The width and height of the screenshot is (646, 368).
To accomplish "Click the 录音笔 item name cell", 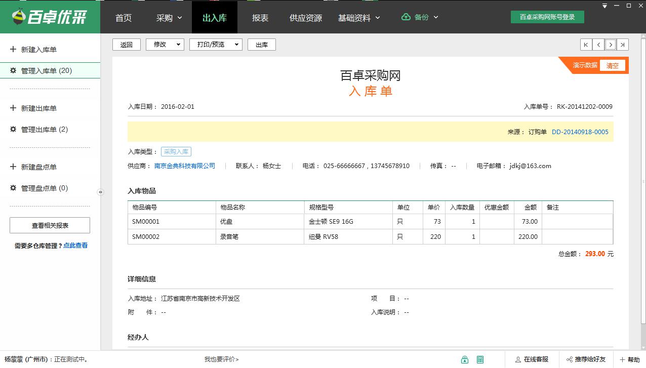I will (260, 237).
